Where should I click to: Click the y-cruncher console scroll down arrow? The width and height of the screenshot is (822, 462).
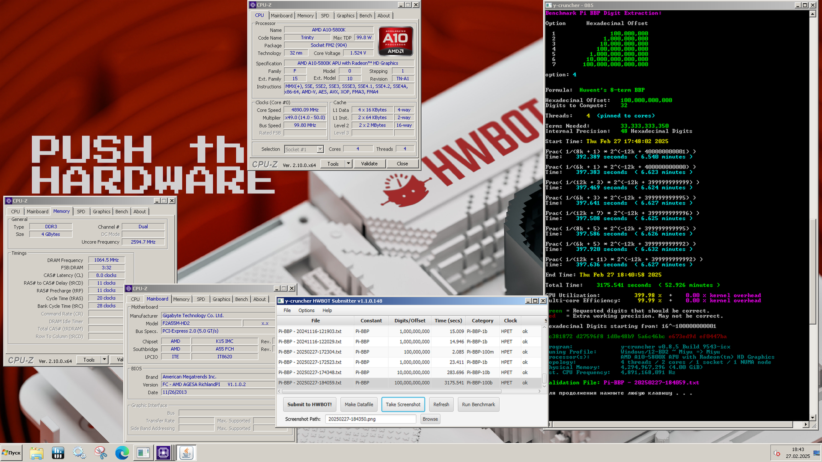pos(813,418)
